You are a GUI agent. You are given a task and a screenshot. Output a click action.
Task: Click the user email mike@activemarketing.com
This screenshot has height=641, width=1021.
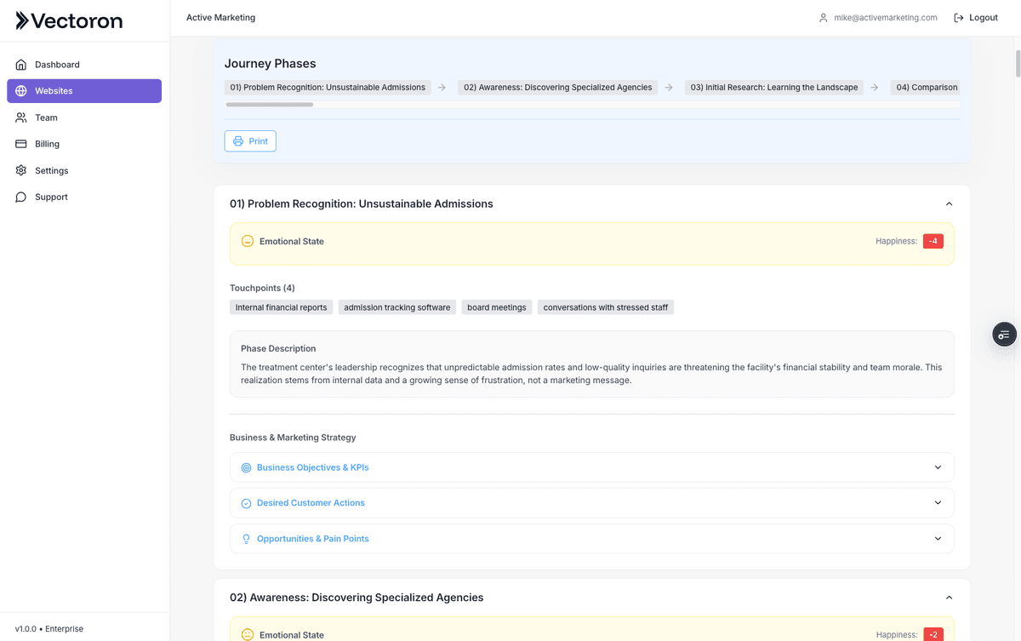885,18
